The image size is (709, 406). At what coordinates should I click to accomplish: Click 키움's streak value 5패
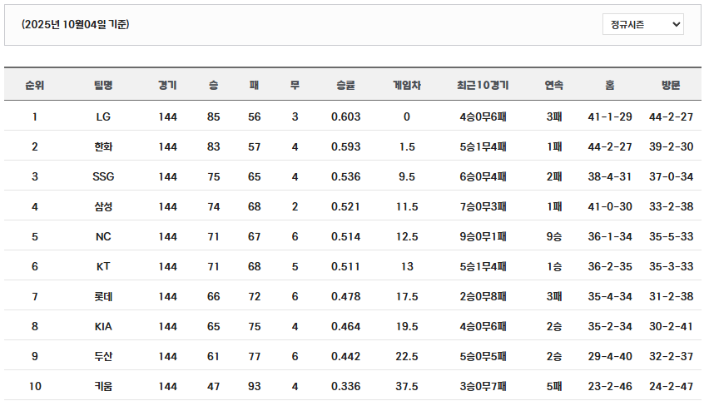tap(553, 386)
